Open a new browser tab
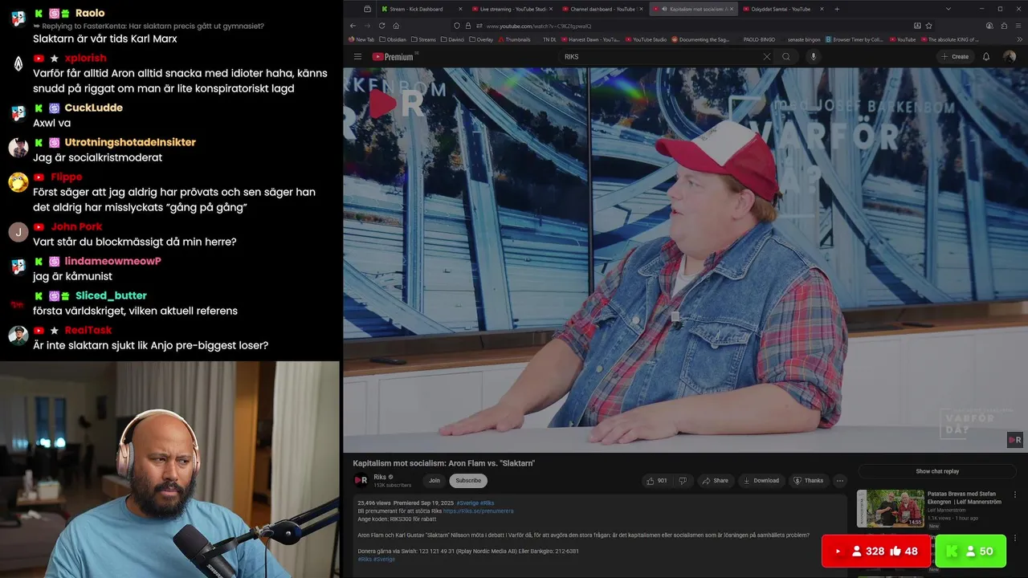The width and height of the screenshot is (1028, 578). (x=837, y=9)
